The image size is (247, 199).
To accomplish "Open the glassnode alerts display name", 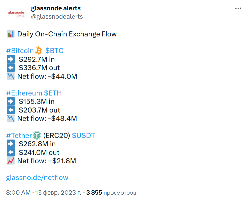I will coord(56,8).
